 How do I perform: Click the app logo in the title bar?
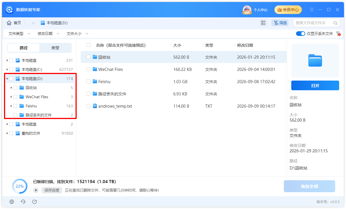coord(10,10)
